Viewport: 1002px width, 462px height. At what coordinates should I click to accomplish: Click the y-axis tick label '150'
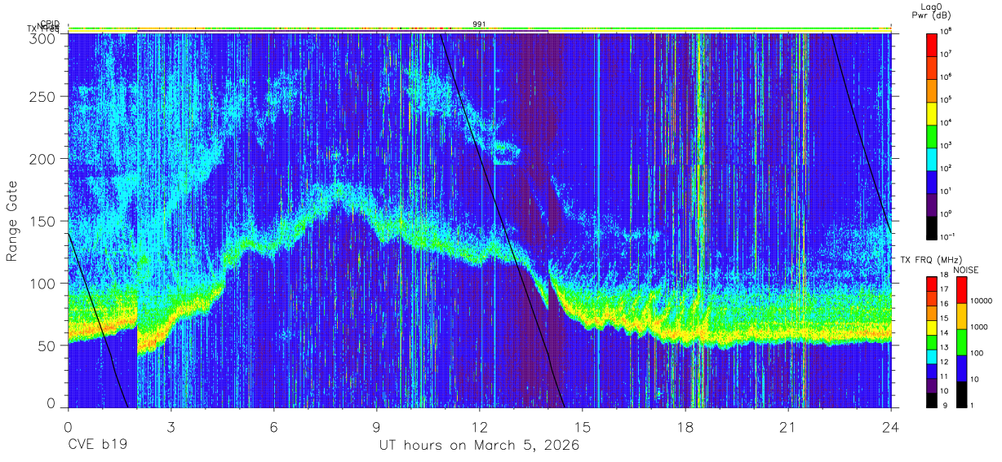click(x=42, y=222)
